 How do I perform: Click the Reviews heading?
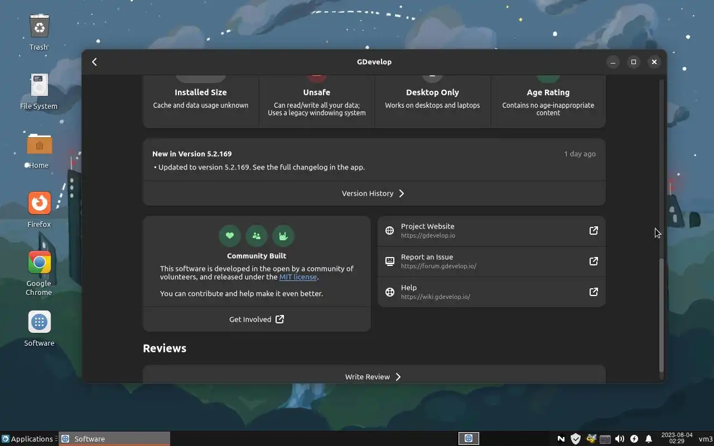165,348
